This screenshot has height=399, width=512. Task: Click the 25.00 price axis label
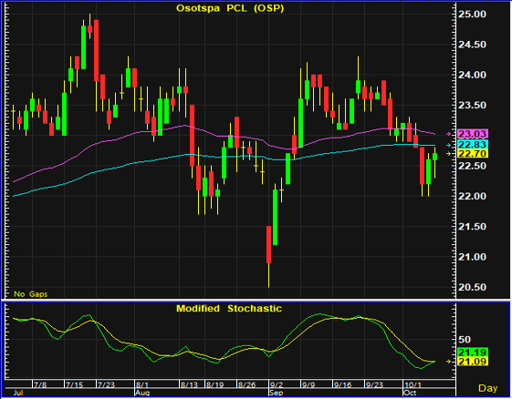point(472,14)
